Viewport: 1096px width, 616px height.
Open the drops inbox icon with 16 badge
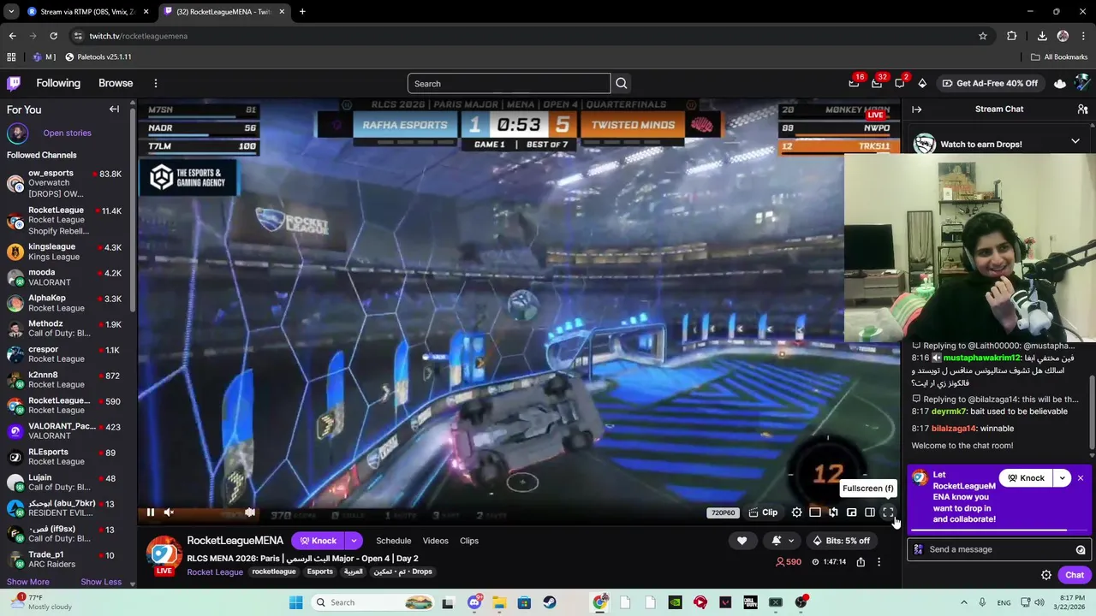click(854, 83)
